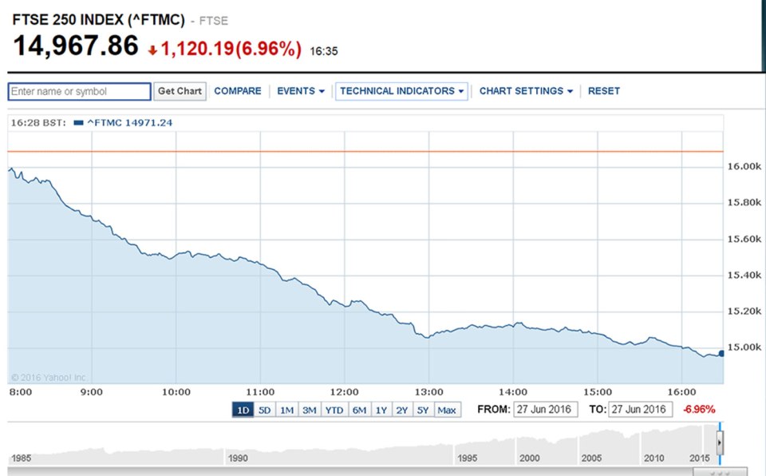The width and height of the screenshot is (766, 476).
Task: Select the 1Y range tab
Action: coord(381,410)
